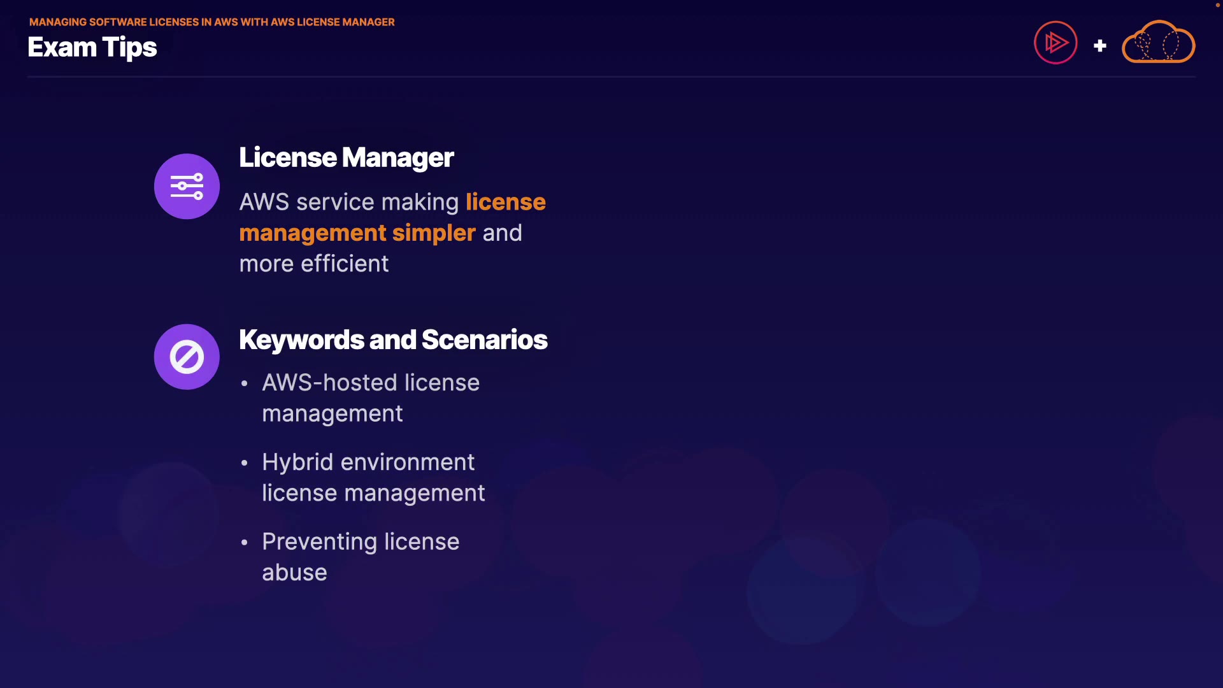Click the purple sliders settings icon
Screen dimensions: 1223x688
[x=187, y=187]
